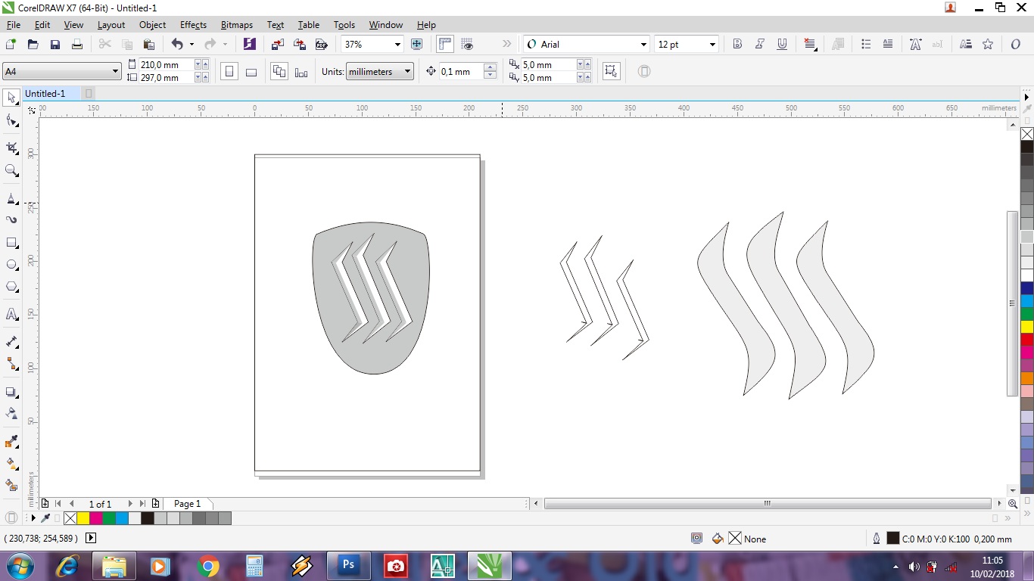The height and width of the screenshot is (581, 1034).
Task: Toggle Underline text formatting
Action: (x=782, y=45)
